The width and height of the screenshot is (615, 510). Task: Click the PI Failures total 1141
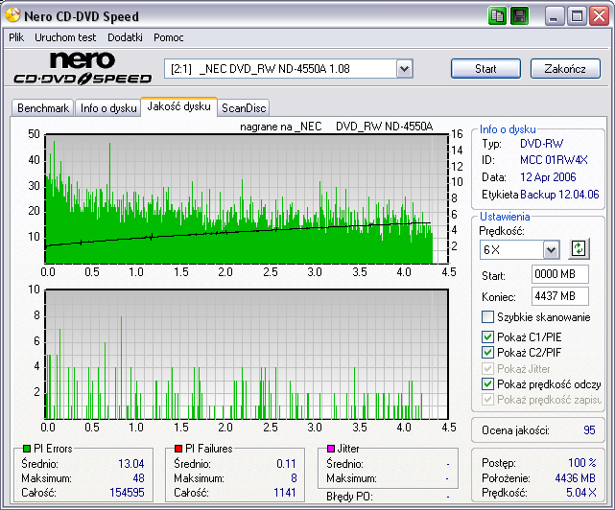[x=284, y=493]
